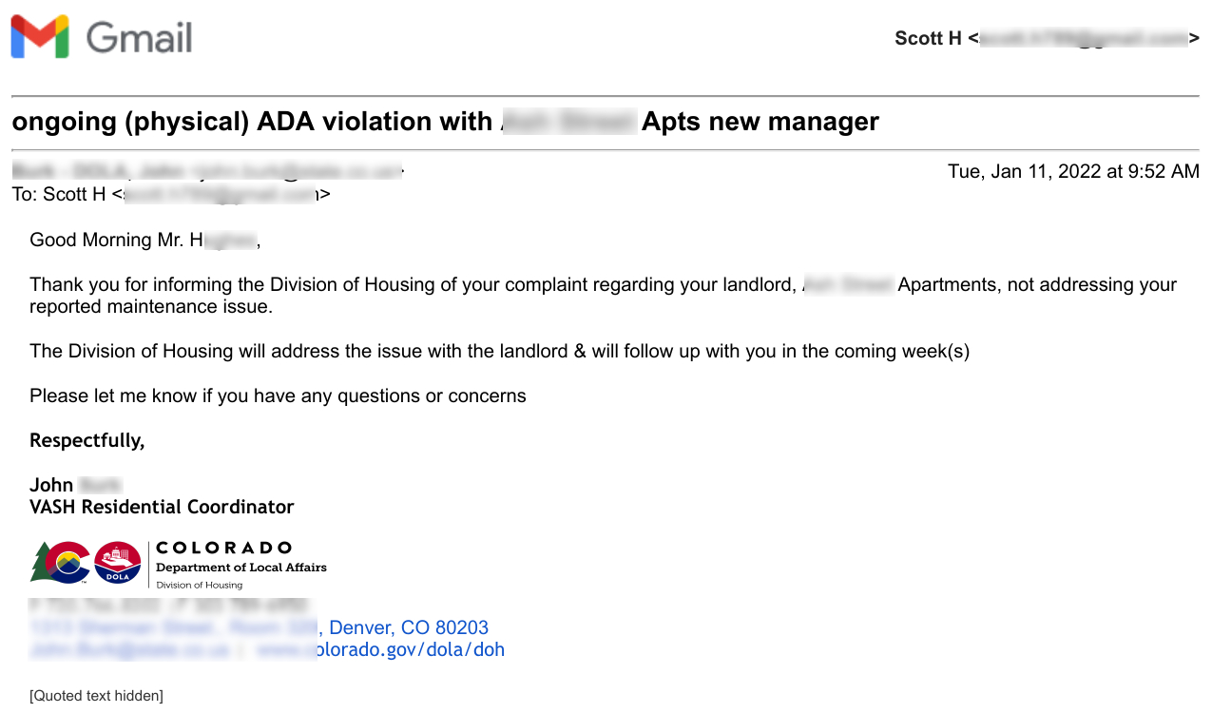Screen dimensions: 1212x713
Task: Expand the Quoted text hidden section
Action: (96, 696)
